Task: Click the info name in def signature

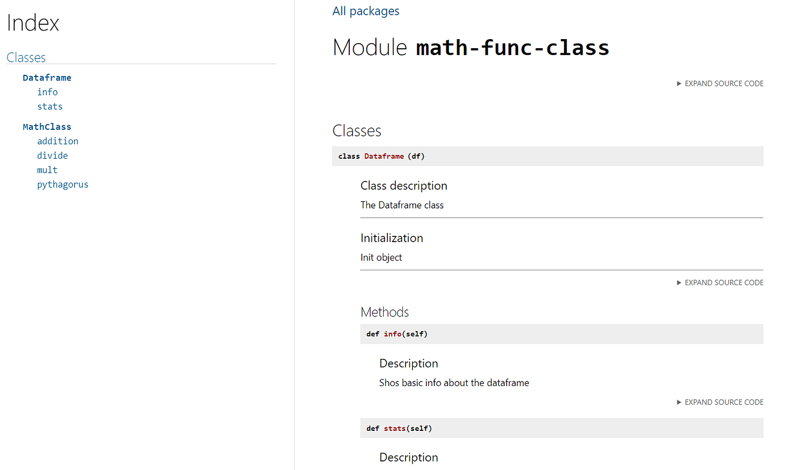Action: pyautogui.click(x=392, y=334)
